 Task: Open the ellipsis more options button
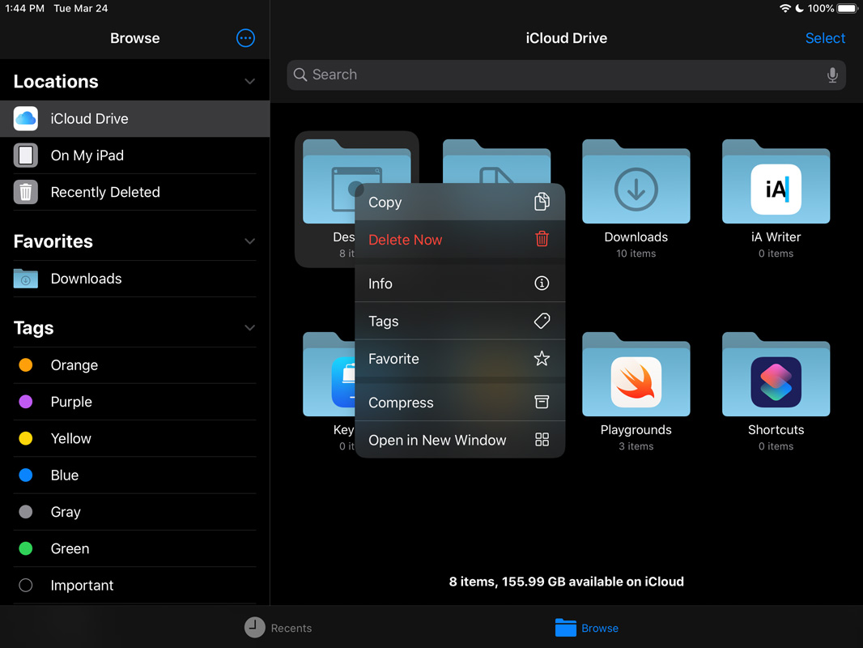(x=245, y=38)
